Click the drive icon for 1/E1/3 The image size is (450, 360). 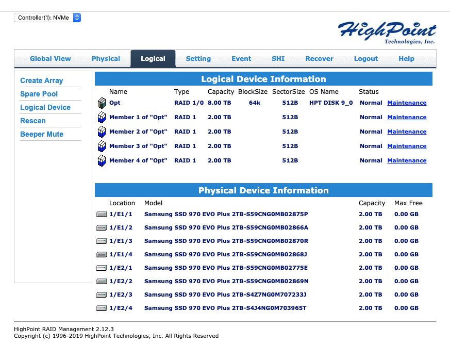coord(102,241)
